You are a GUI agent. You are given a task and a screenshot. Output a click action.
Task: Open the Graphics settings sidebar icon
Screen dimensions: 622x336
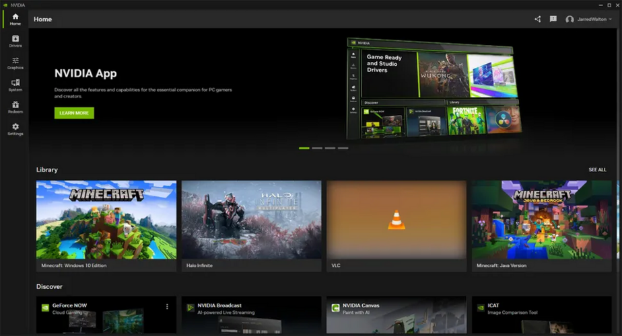click(x=15, y=63)
